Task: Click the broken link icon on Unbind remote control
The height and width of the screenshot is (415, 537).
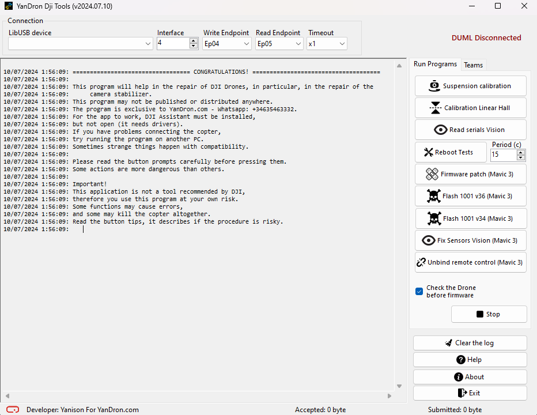Action: [421, 262]
